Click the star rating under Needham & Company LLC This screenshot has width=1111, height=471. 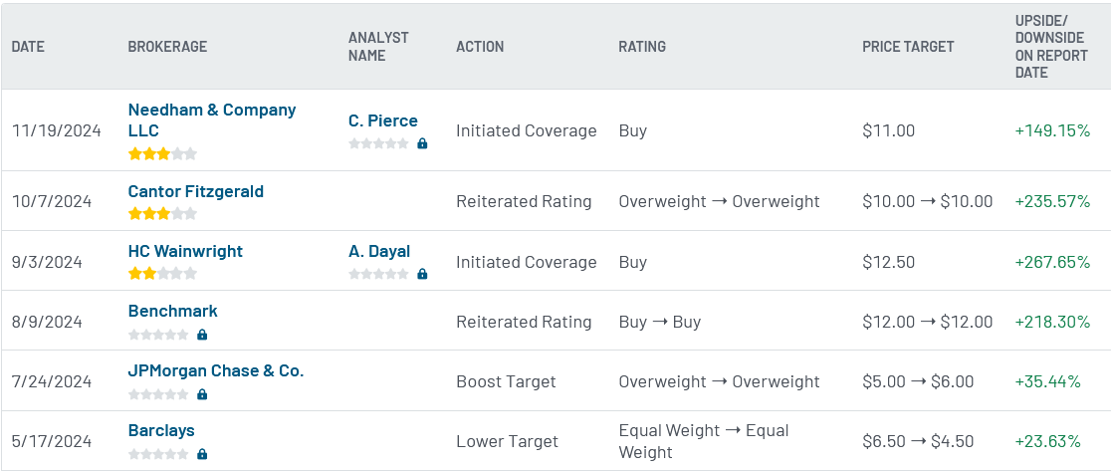[162, 153]
